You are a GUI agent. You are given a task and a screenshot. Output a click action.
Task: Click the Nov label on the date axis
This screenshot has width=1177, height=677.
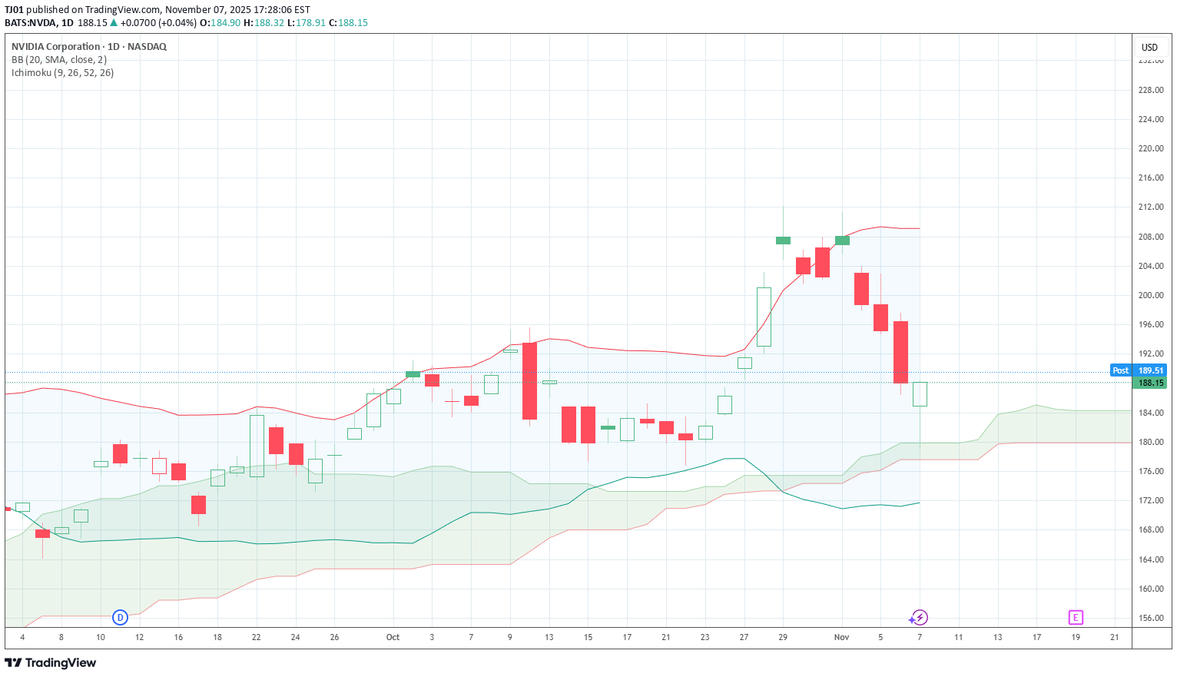tap(841, 637)
